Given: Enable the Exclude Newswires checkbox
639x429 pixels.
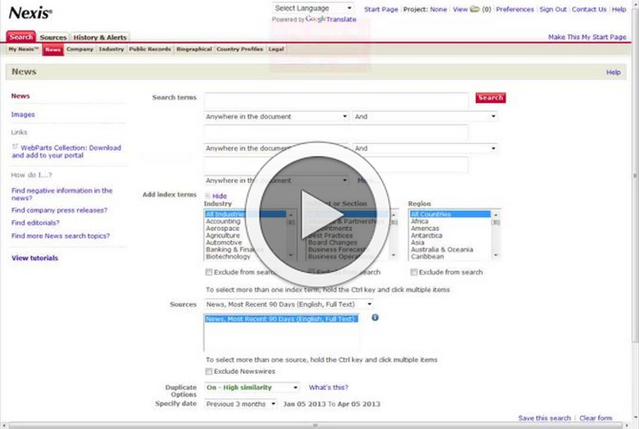Looking at the screenshot, I should coord(209,372).
